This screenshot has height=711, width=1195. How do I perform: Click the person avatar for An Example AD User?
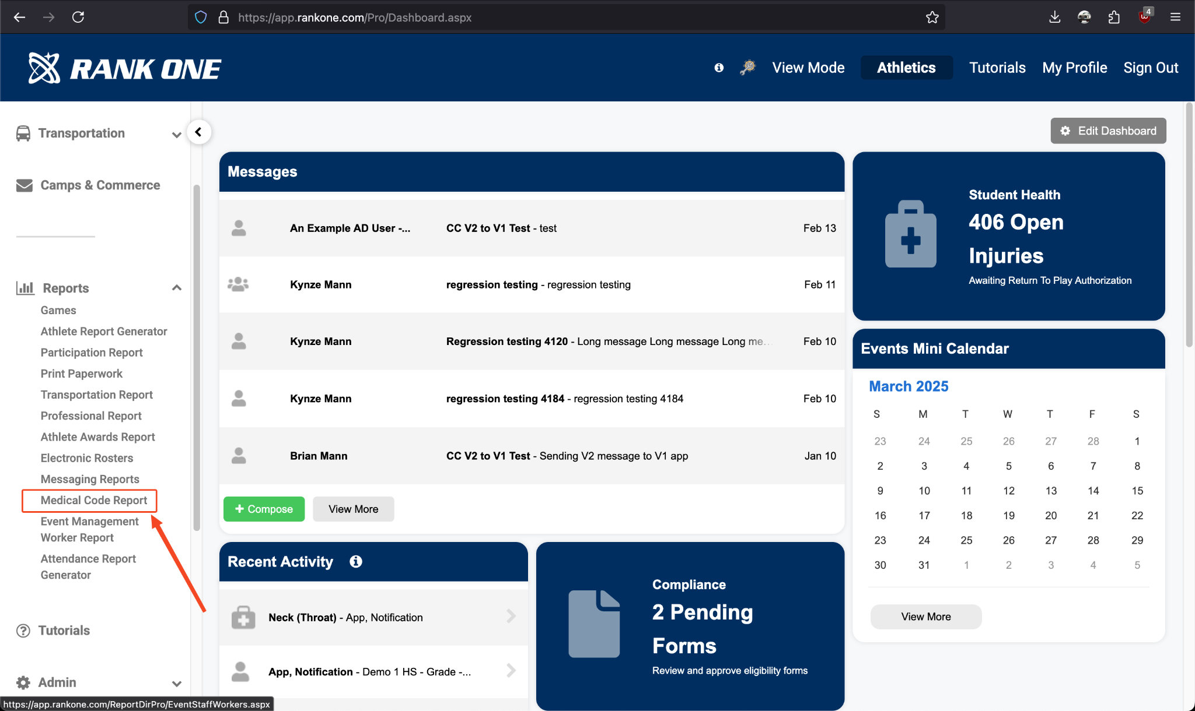click(x=239, y=228)
